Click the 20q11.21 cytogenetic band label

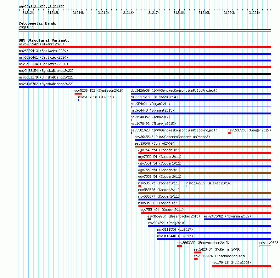(26, 27)
